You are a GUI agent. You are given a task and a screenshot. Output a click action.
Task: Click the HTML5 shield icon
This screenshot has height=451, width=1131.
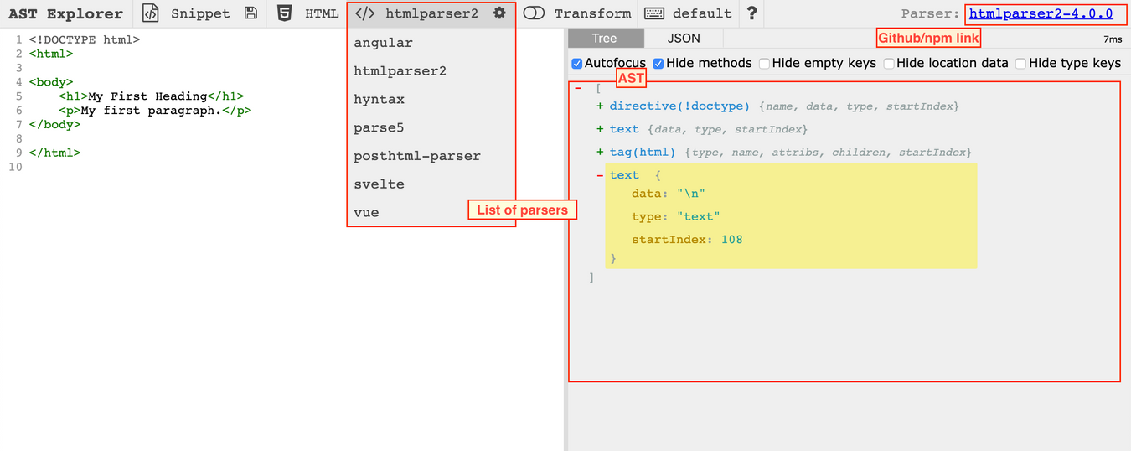point(285,13)
